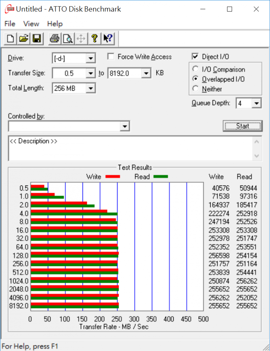270x351 pixels.
Task: Click the Description scrollbar up arrow
Action: [257, 142]
